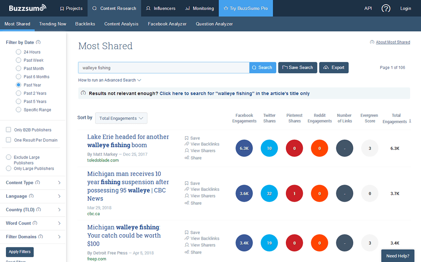Click Reddit engagements circle for Lake Erie article
Viewport: 421px width, 262px height.
[320, 148]
